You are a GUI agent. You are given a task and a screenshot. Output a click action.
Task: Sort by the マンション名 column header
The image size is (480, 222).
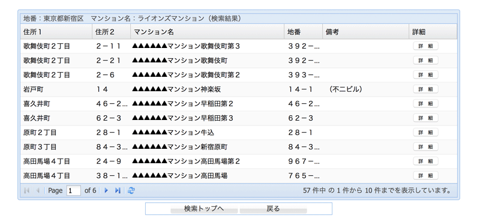tap(208, 32)
